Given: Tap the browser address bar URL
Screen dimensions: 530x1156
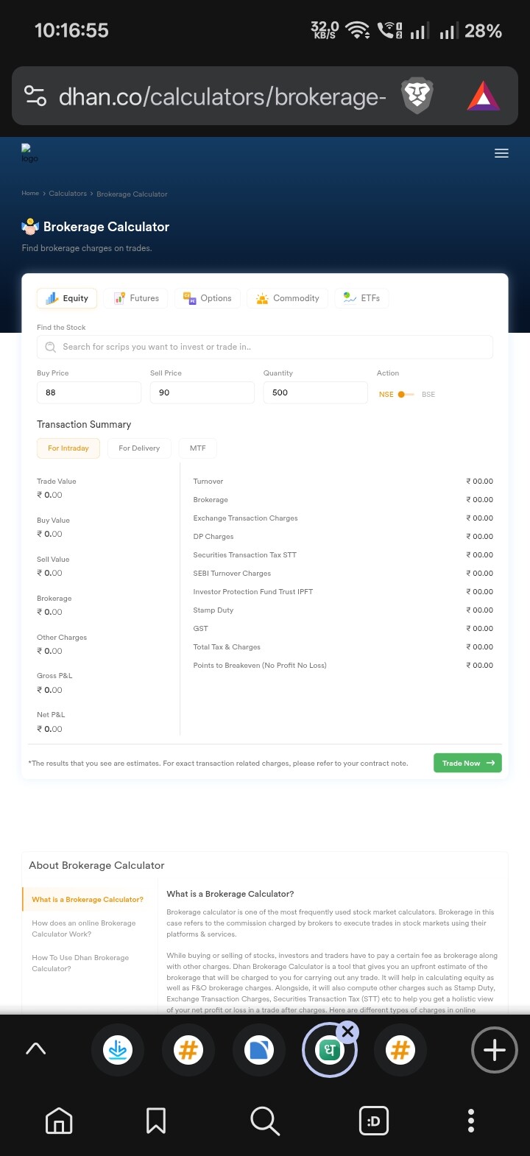Looking at the screenshot, I should point(222,96).
